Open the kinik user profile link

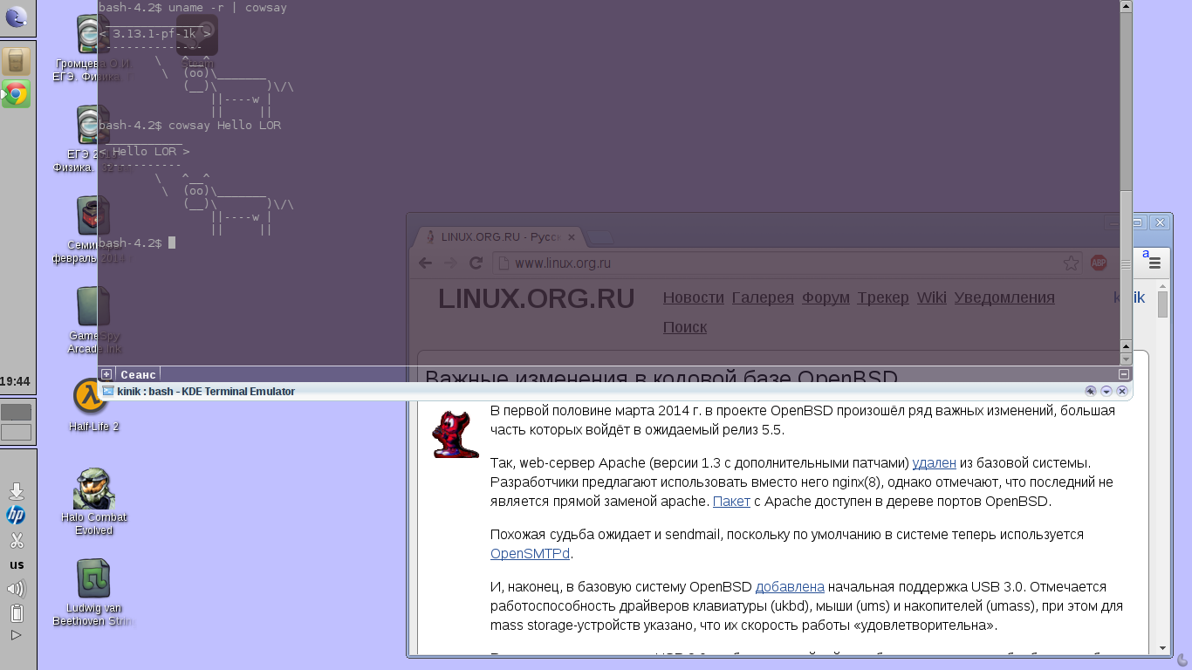click(x=1128, y=297)
